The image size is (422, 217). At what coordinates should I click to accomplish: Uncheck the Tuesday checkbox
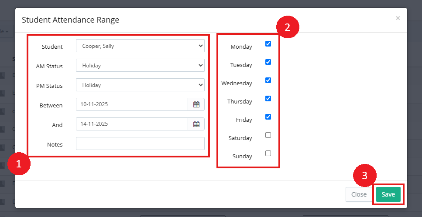click(x=268, y=62)
